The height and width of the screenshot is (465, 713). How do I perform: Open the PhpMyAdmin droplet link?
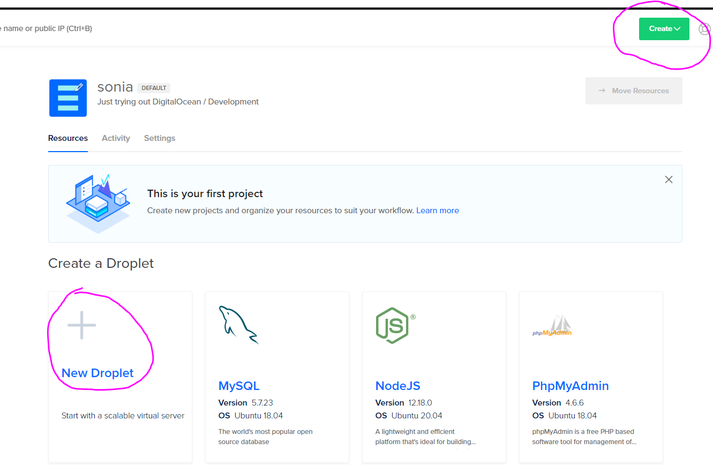click(571, 386)
